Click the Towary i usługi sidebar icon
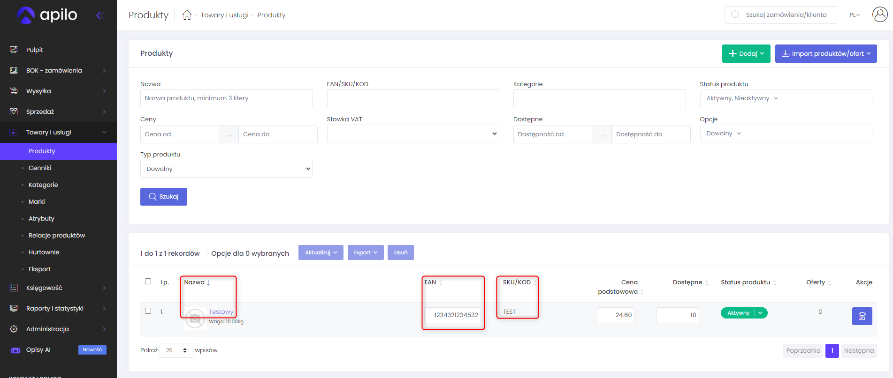This screenshot has width=893, height=378. (14, 132)
